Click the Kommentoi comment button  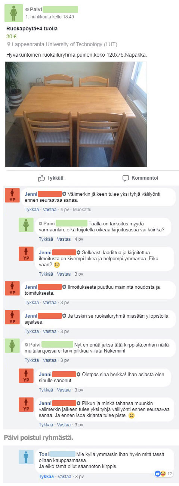(x=141, y=178)
